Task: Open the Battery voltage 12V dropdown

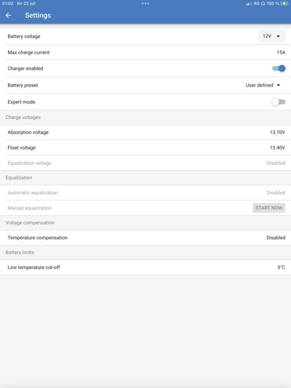Action: point(272,36)
